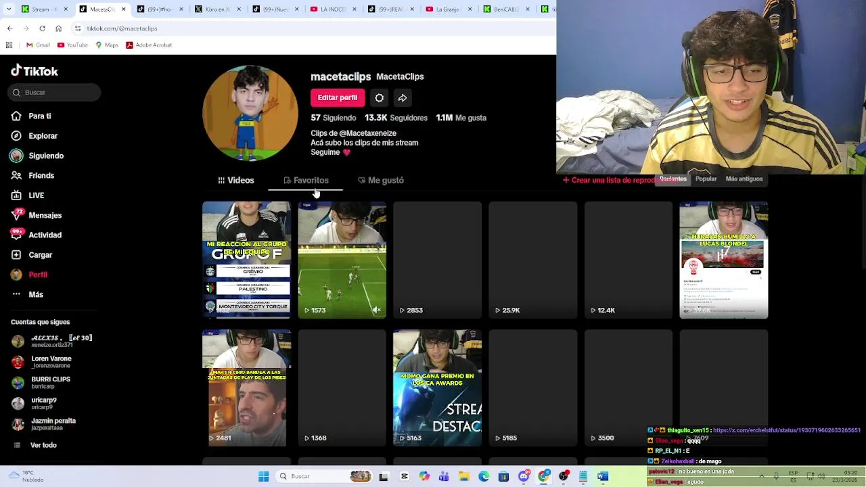Image resolution: width=866 pixels, height=487 pixels.
Task: Unmute the video with 1573 views
Action: pos(377,310)
